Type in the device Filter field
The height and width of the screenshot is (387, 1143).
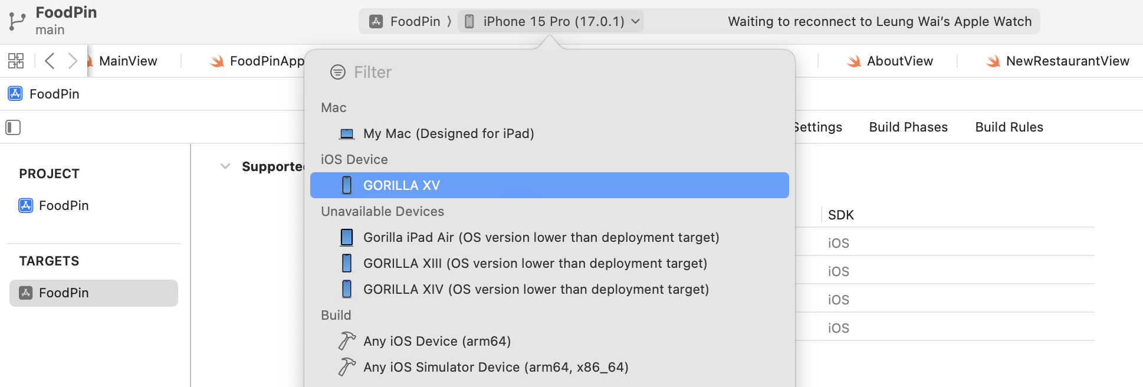tap(531, 72)
